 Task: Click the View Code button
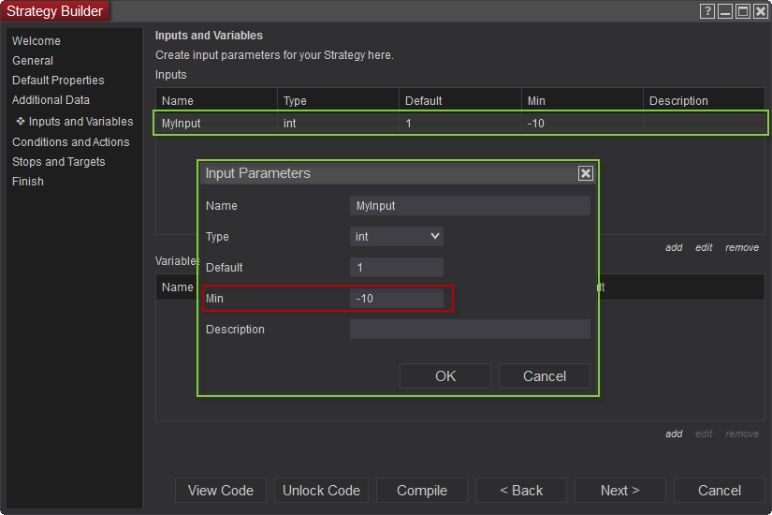click(221, 491)
